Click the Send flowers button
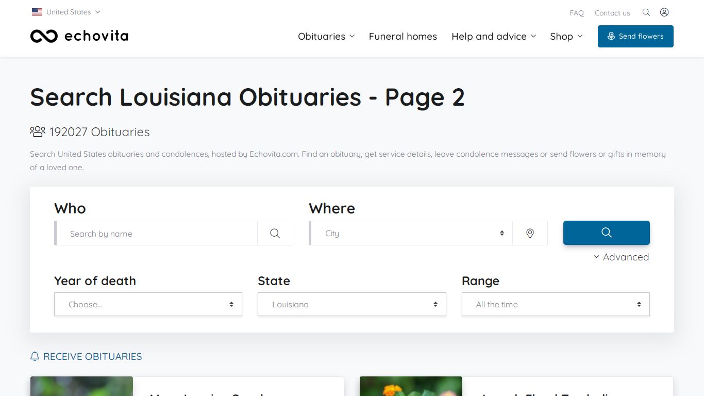 pyautogui.click(x=635, y=36)
